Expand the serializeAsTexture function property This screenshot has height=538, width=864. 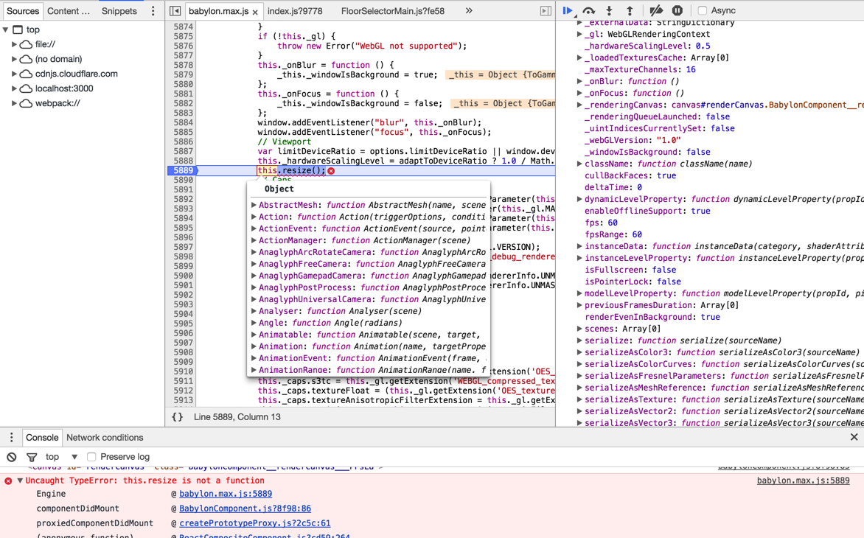[579, 399]
